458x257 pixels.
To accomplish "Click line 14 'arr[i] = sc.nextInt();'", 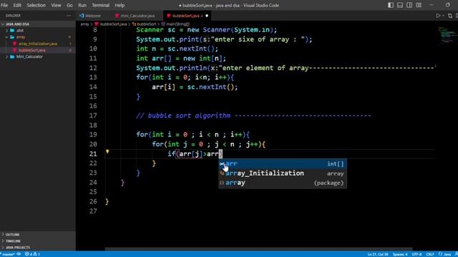I will (195, 87).
